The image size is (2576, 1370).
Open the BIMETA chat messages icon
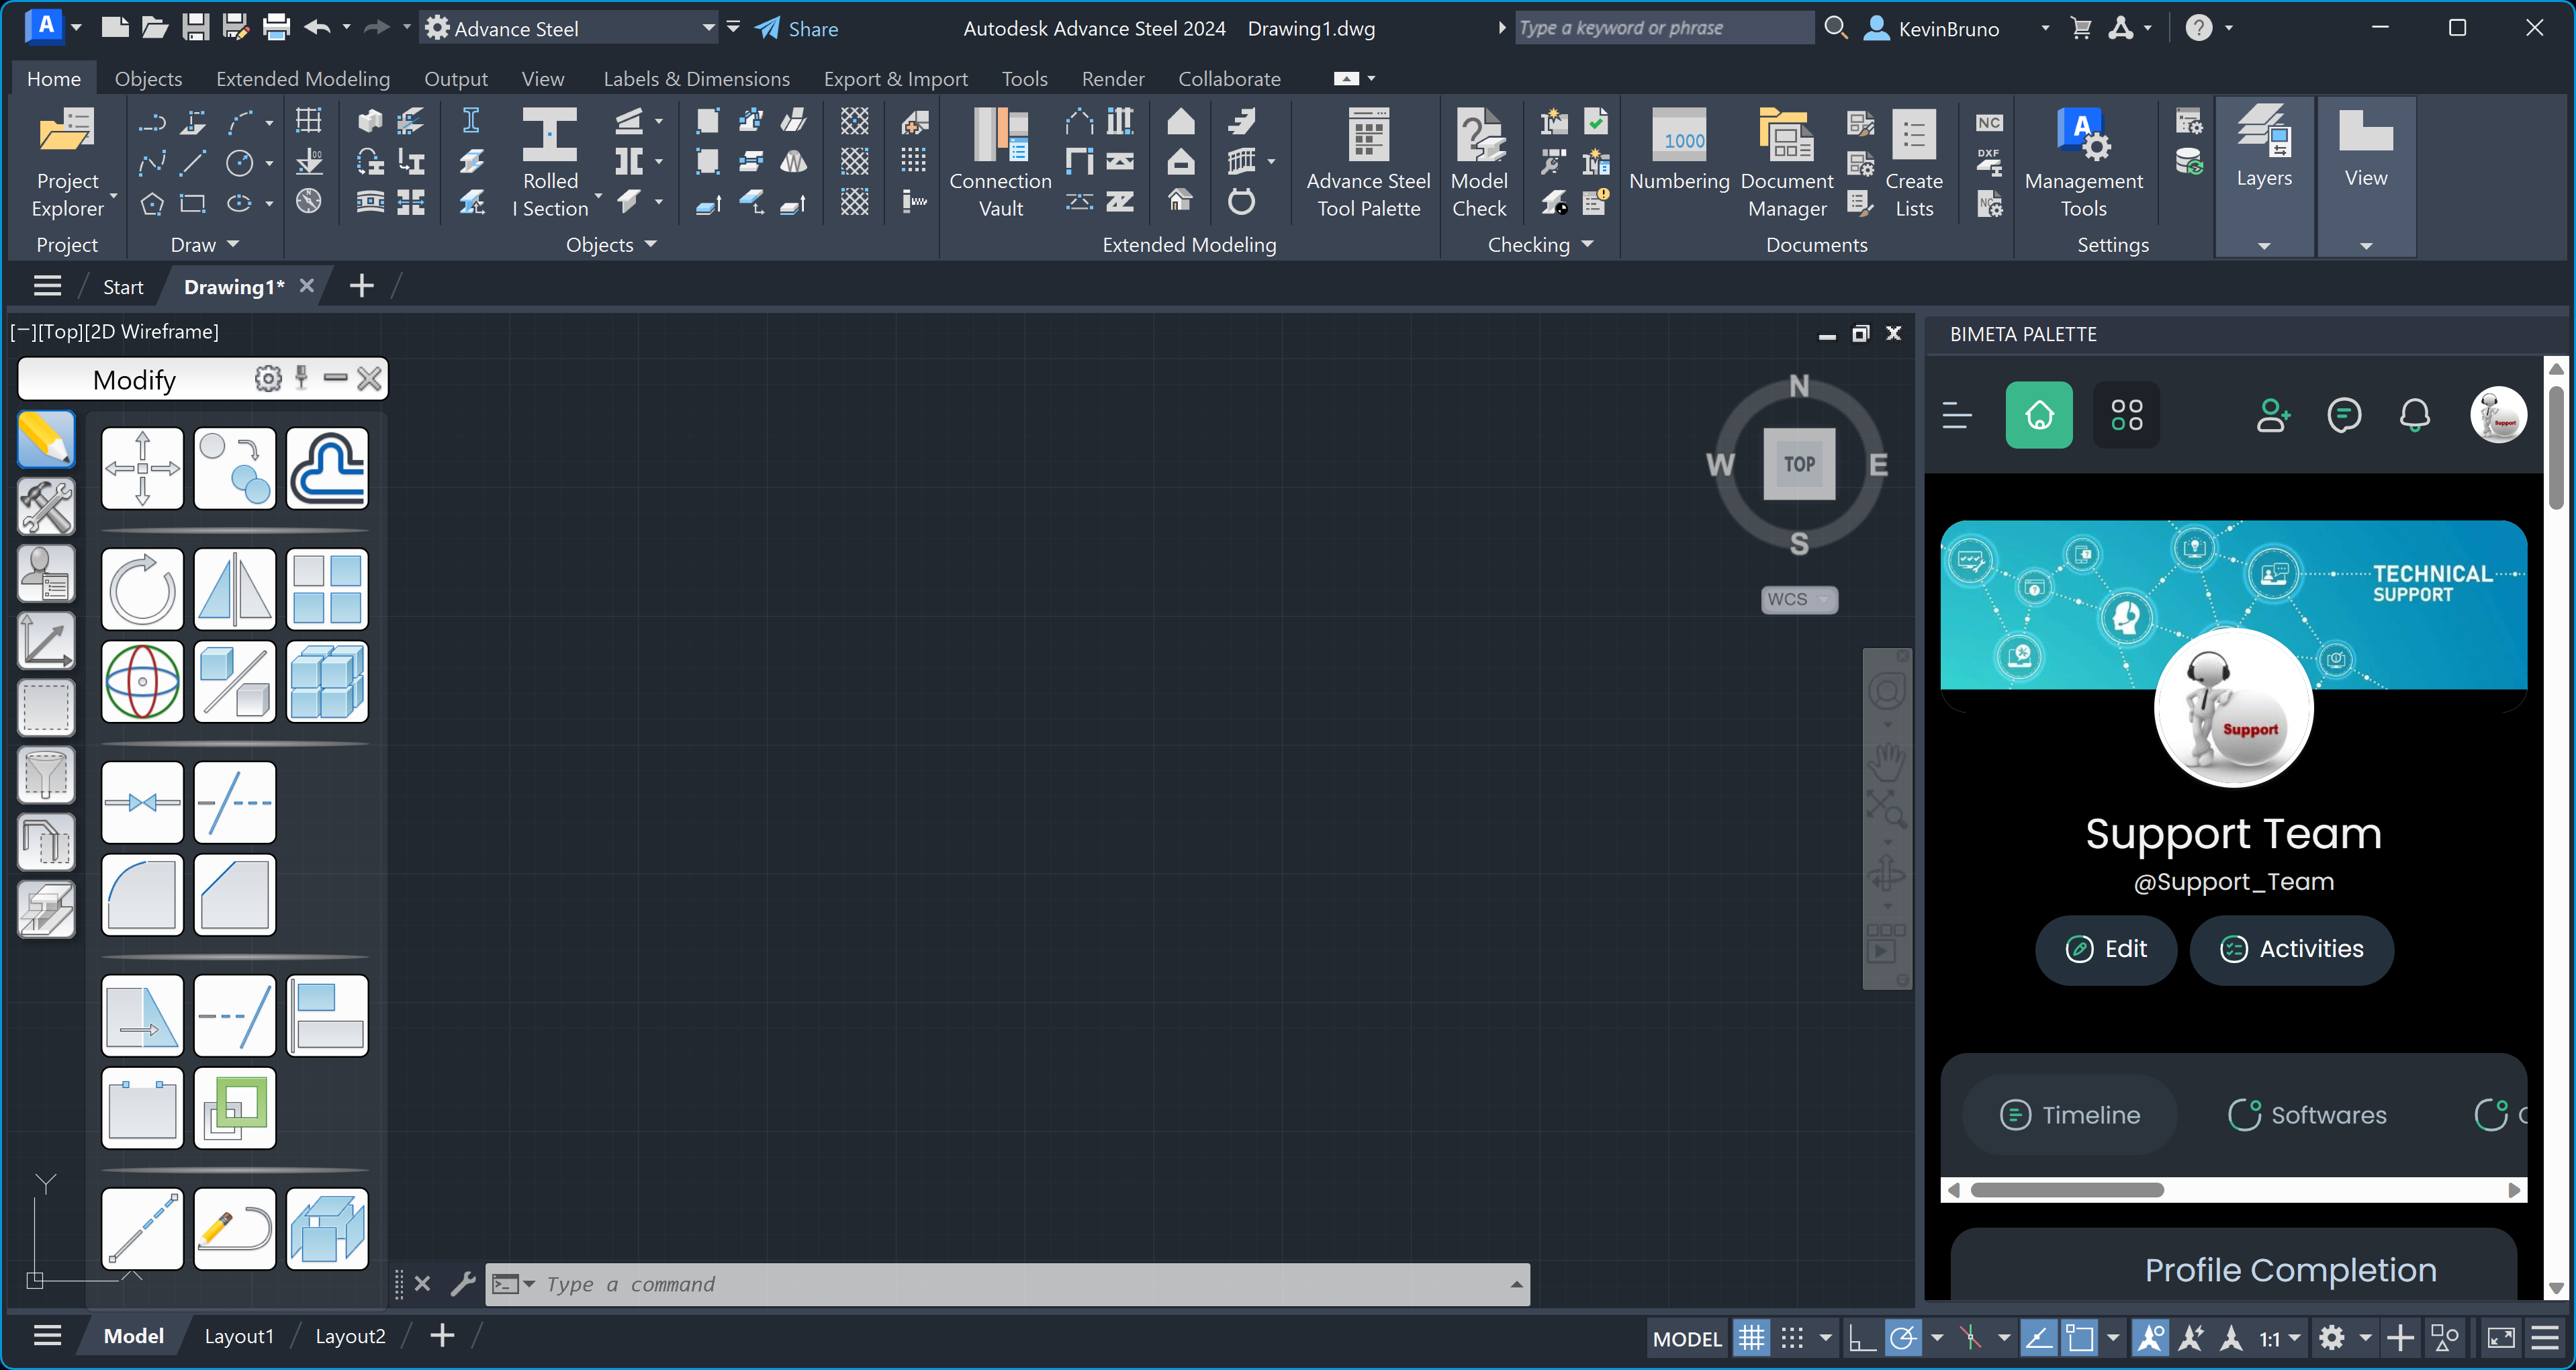(x=2344, y=415)
